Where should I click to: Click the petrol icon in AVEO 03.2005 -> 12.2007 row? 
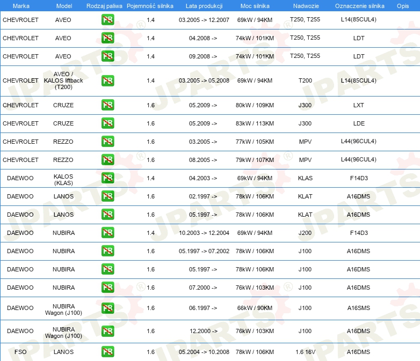point(107,19)
